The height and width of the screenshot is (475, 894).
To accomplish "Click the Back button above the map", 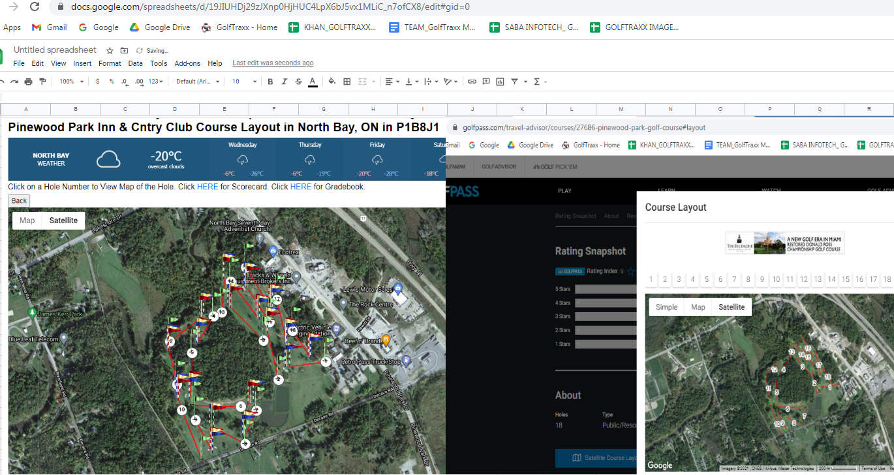I will 19,201.
